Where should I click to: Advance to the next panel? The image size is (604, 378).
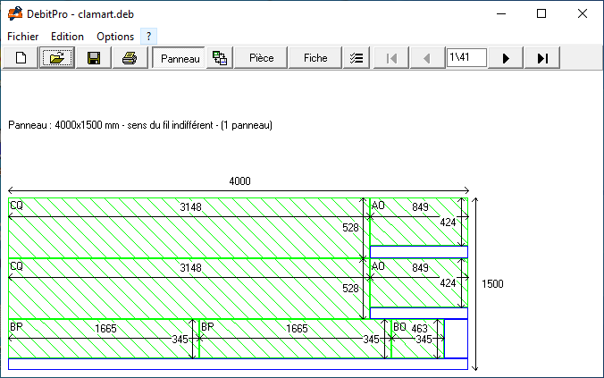click(506, 58)
